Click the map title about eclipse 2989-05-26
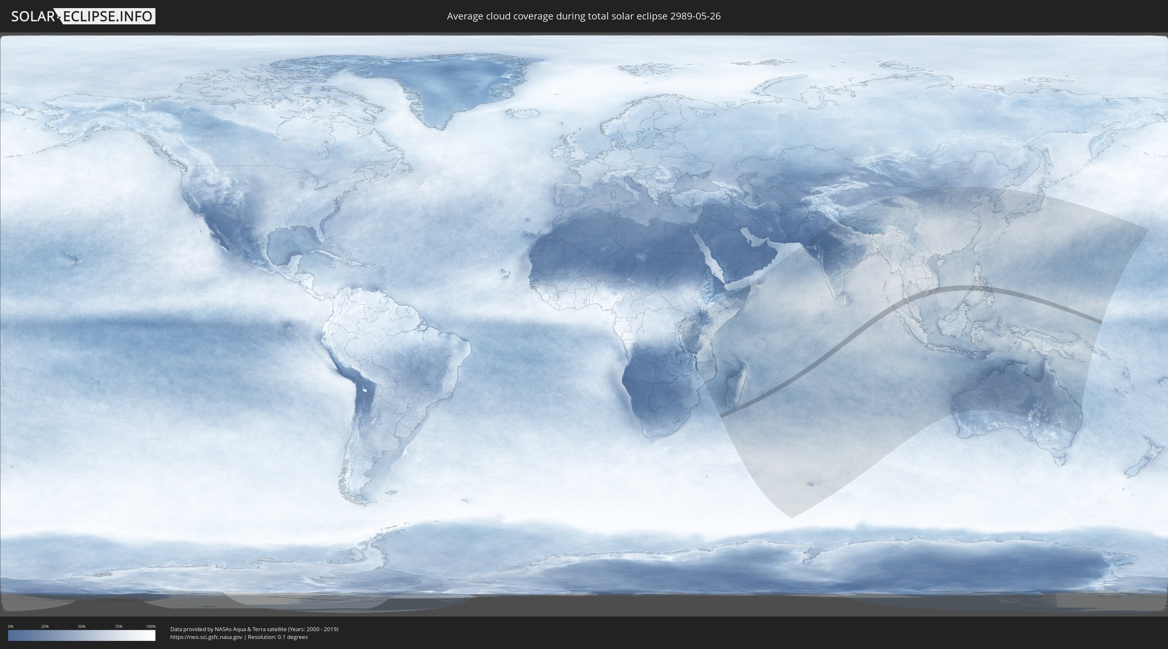1168x649 pixels. 584,16
